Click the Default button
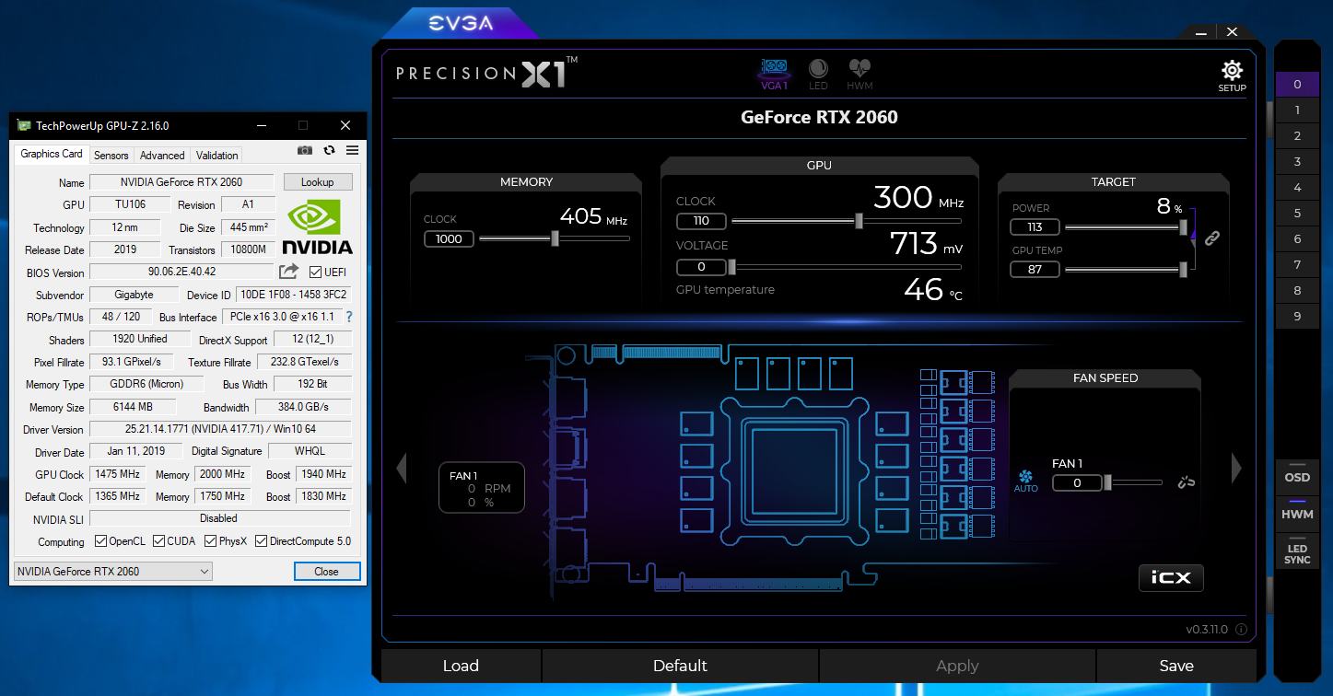Screen dimensions: 1333x696 click(x=680, y=666)
